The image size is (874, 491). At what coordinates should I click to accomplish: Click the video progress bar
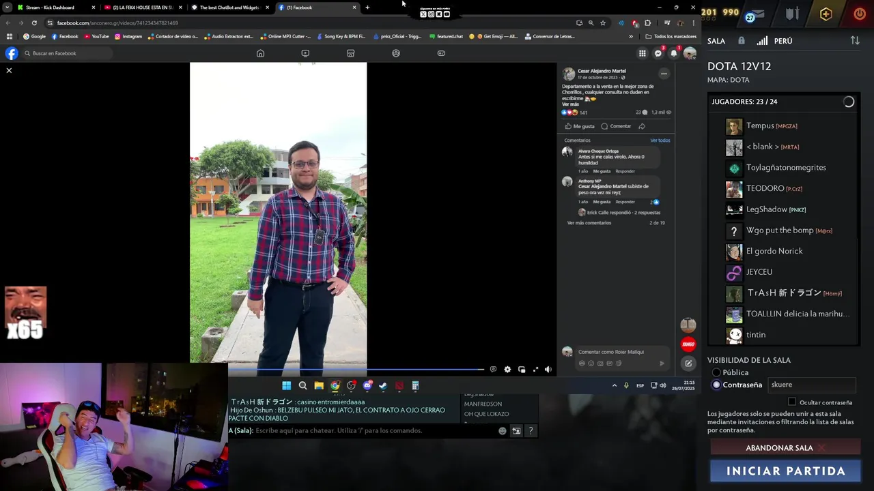coord(356,370)
